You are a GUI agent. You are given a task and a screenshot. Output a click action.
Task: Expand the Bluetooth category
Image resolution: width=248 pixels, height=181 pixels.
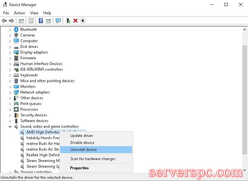10,29
